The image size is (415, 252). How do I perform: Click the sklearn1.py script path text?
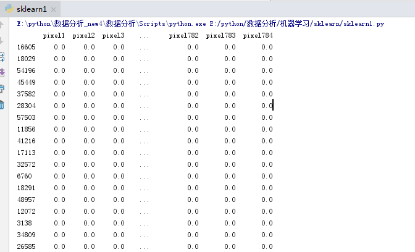click(x=296, y=24)
